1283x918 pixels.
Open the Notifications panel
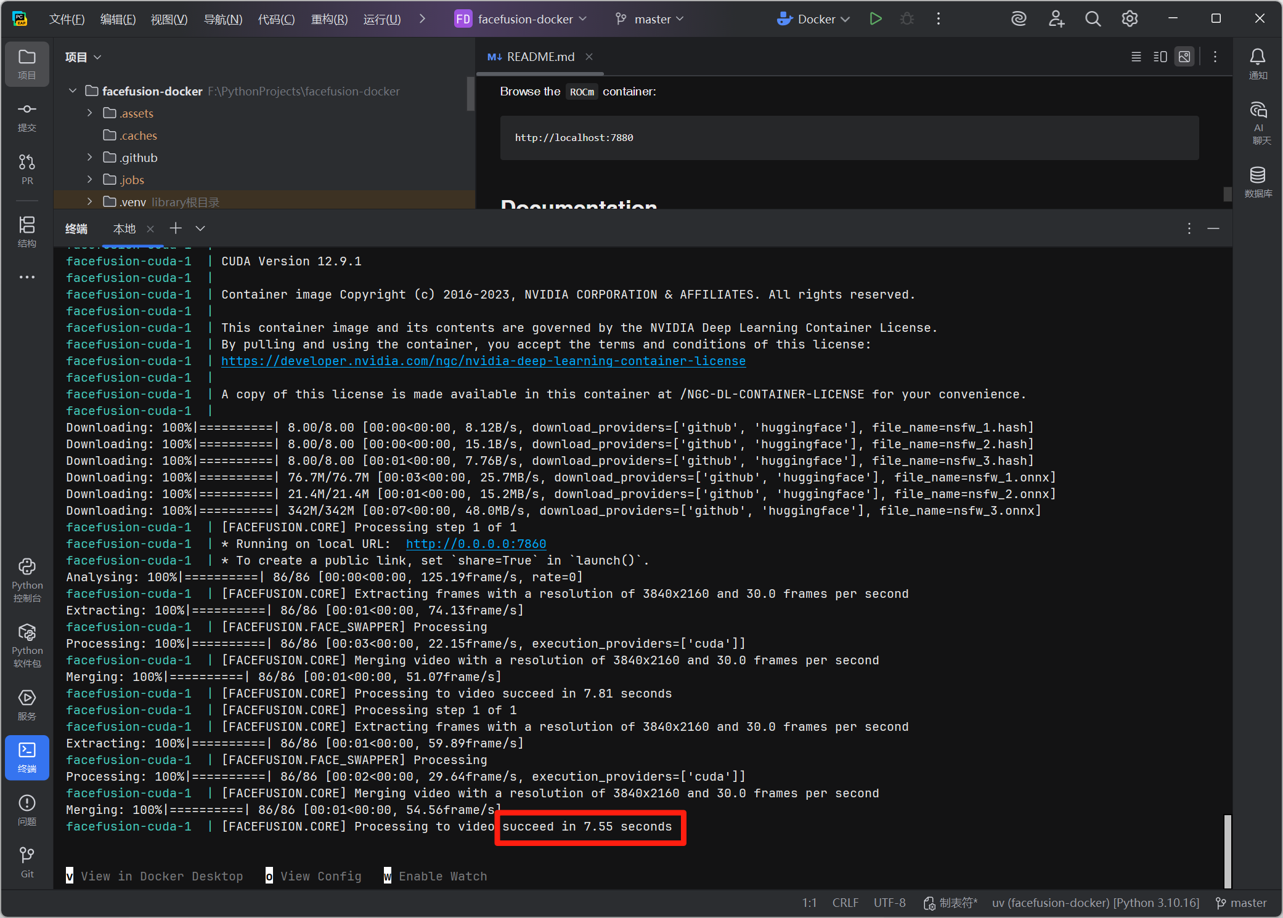1258,63
